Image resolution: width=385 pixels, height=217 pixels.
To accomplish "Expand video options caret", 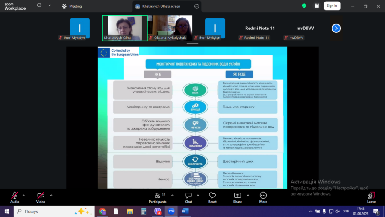I will pyautogui.click(x=51, y=196).
